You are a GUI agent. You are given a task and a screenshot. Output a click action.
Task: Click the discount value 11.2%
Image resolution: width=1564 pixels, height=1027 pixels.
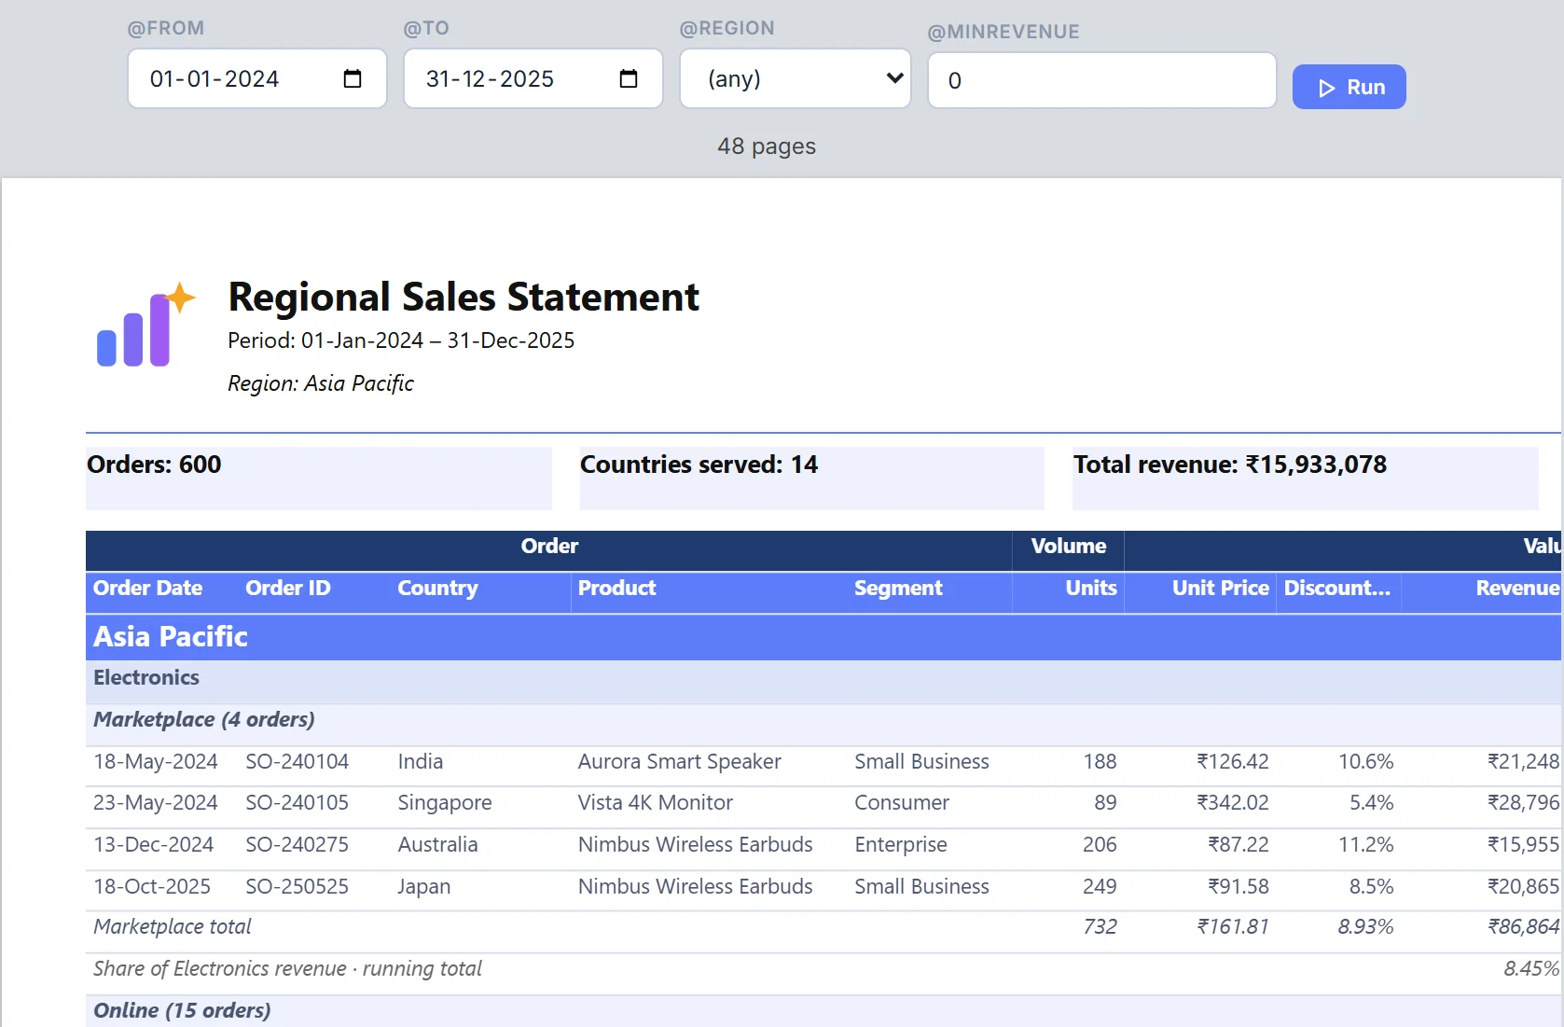point(1366,845)
